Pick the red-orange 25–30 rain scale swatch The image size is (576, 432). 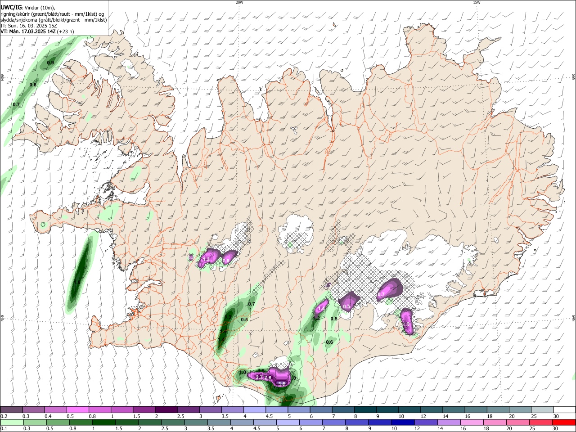[x=541, y=422]
